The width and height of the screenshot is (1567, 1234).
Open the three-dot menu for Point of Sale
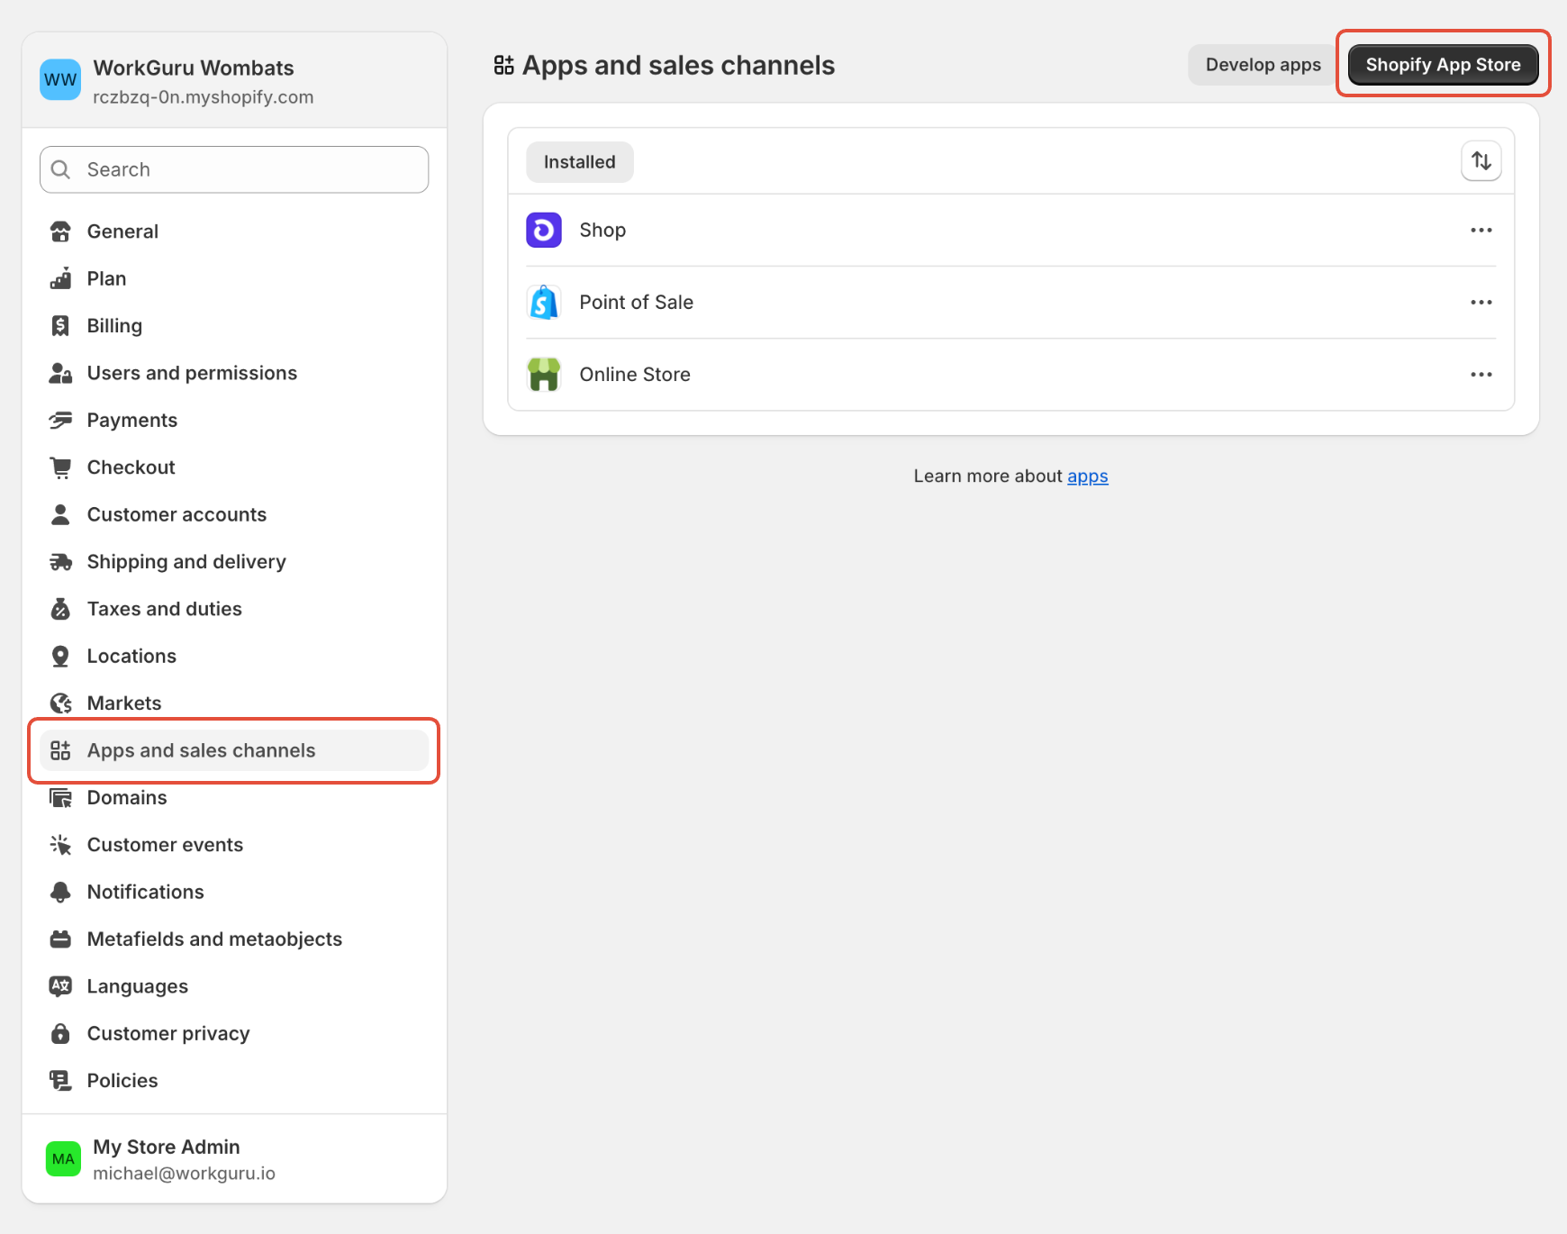point(1481,303)
